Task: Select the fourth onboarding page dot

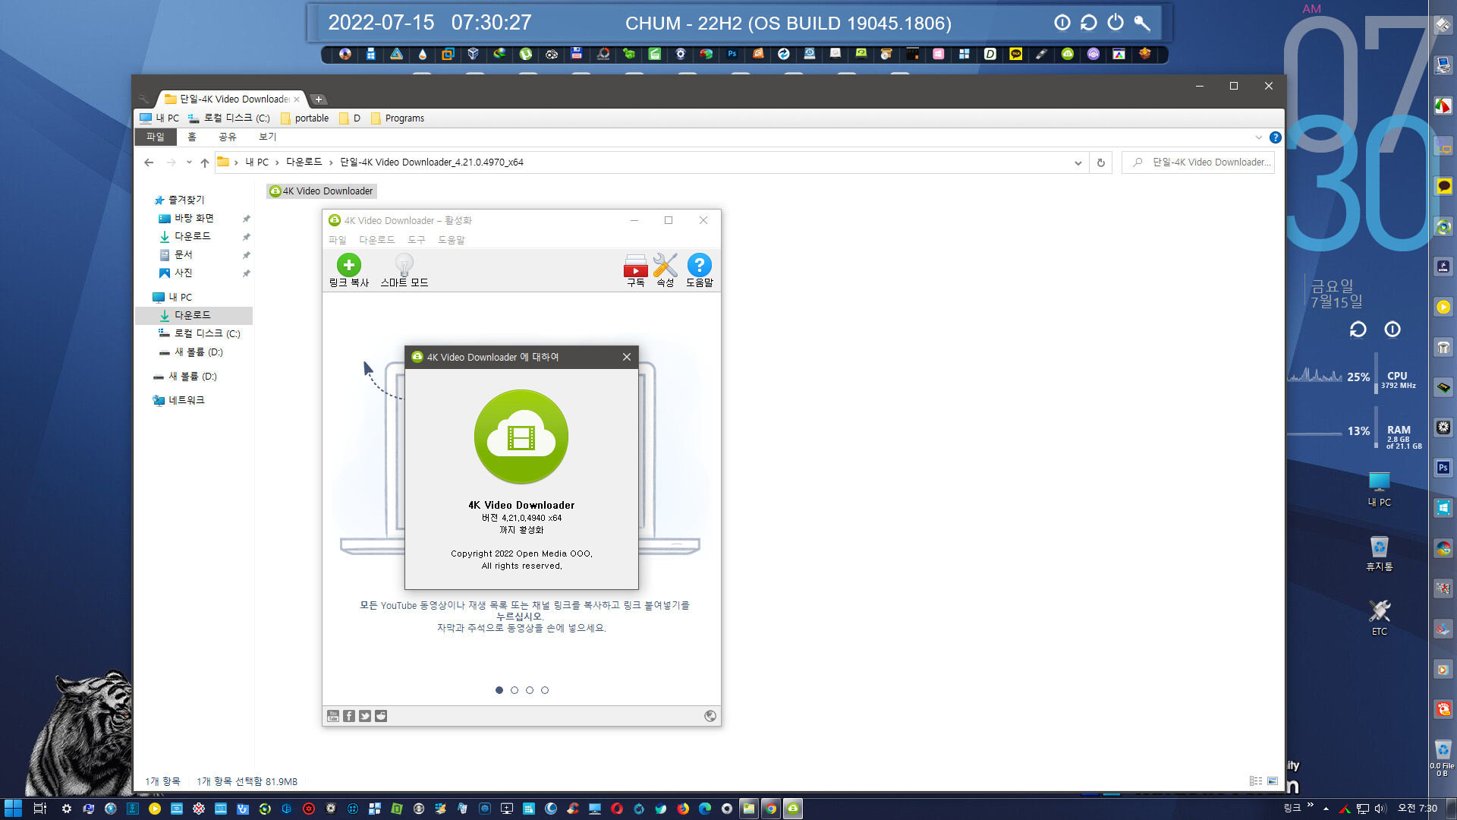Action: (x=545, y=690)
